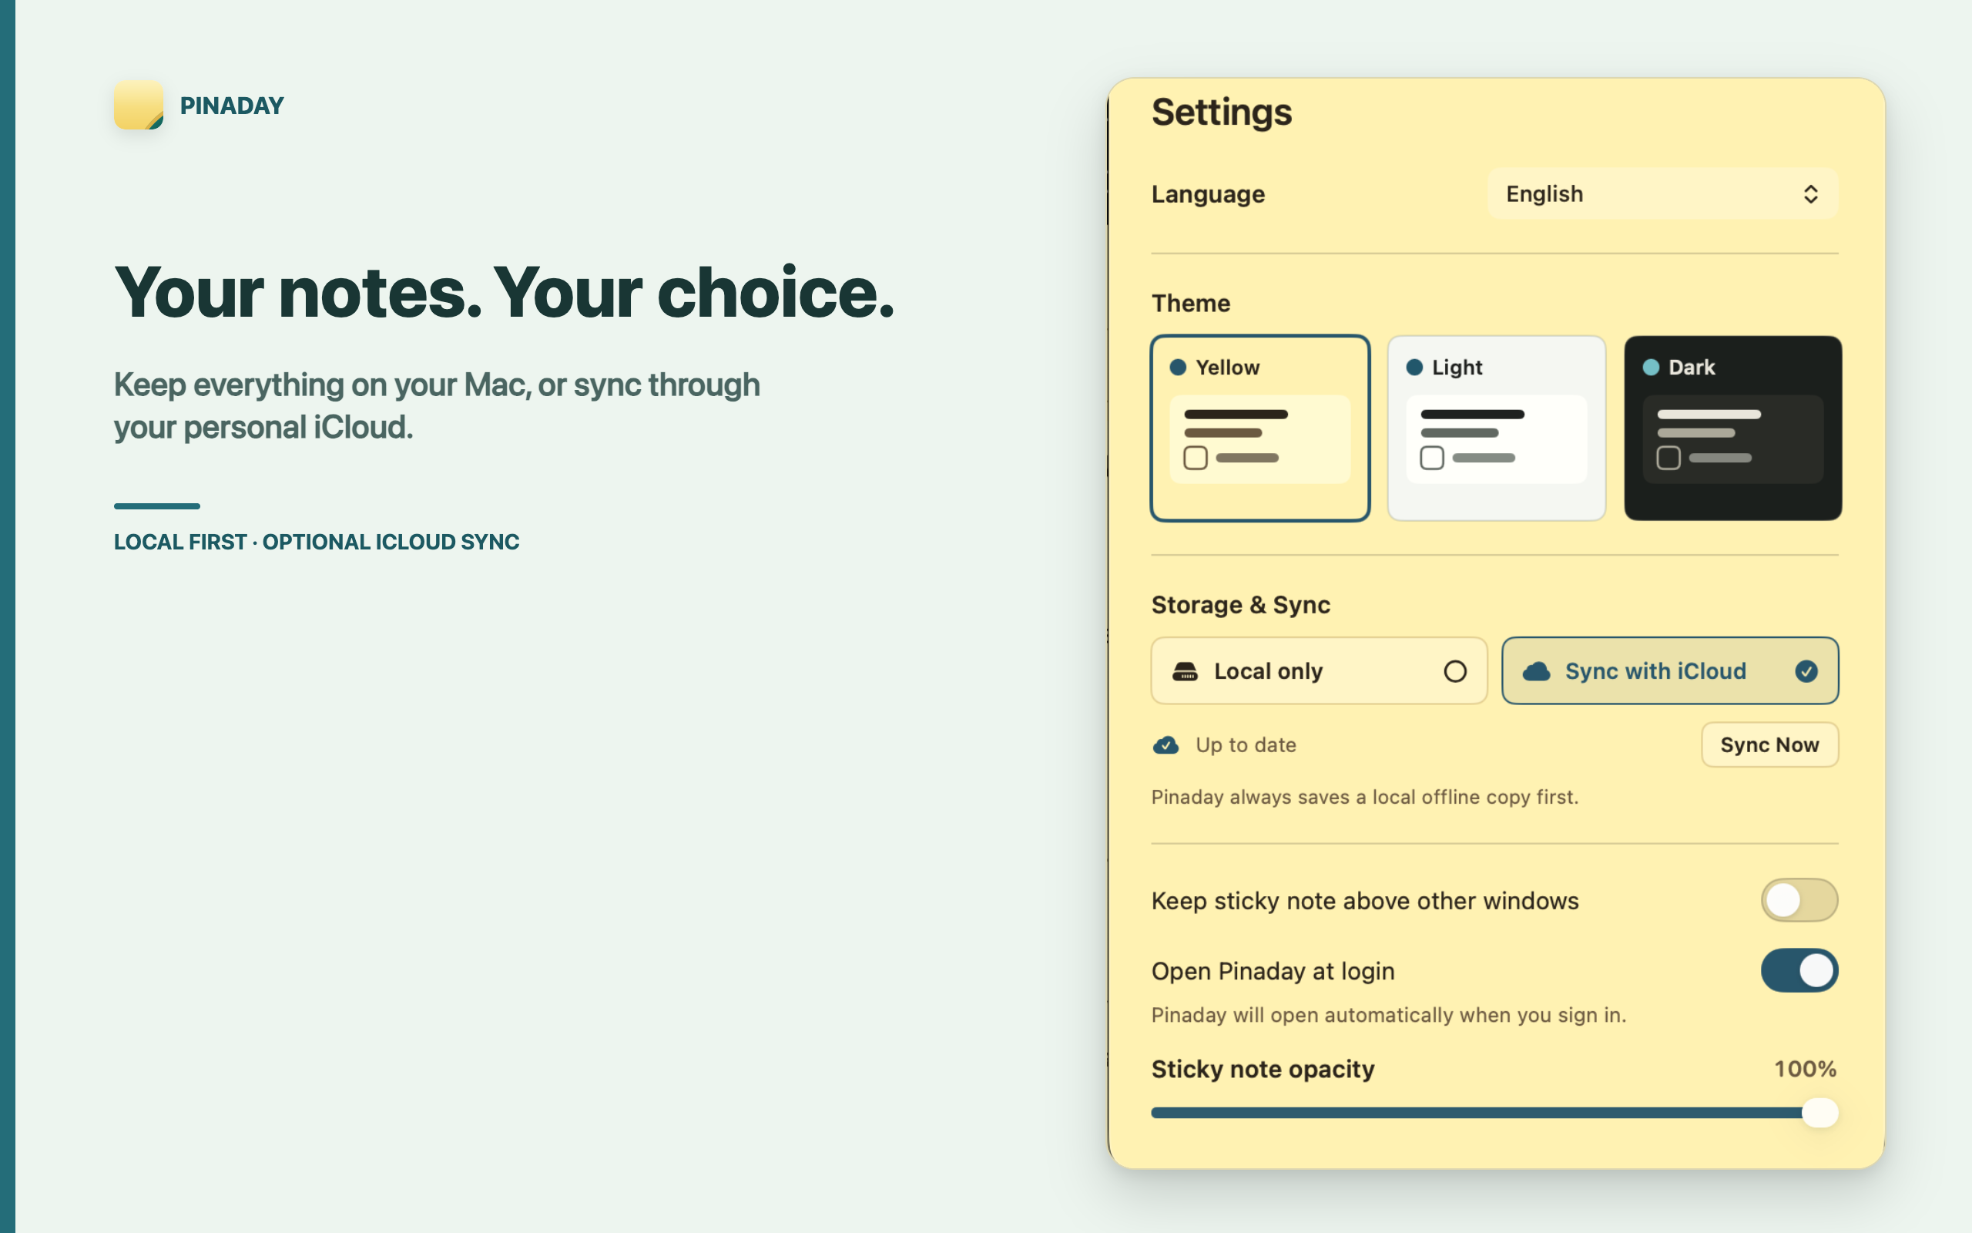Click the Storage & Sync section label
This screenshot has height=1233, width=1972.
click(1240, 605)
